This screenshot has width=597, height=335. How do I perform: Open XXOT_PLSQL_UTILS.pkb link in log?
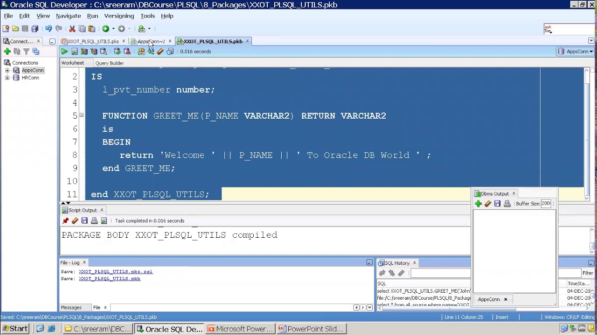pyautogui.click(x=110, y=279)
